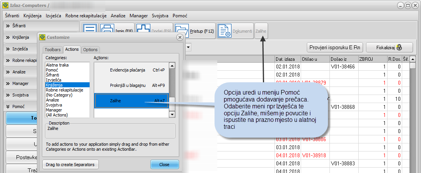Click the Ispis (F8) printer icon

tap(107, 31)
